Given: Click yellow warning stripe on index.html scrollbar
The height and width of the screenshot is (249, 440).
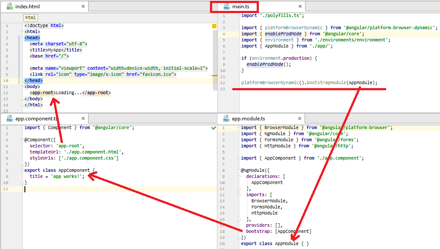Looking at the screenshot, I should point(214,76).
